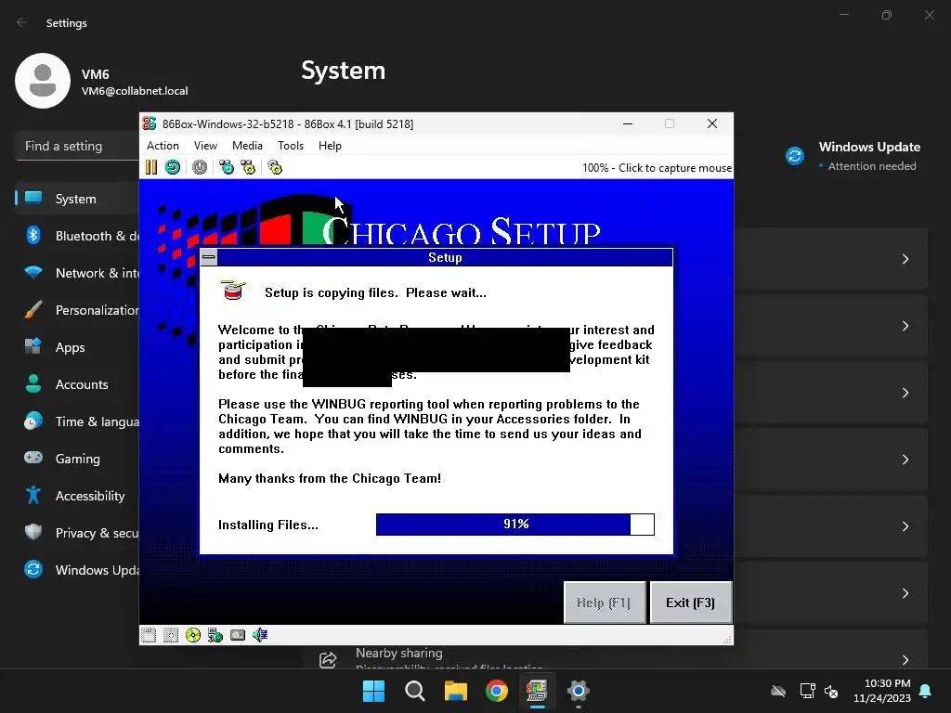Screen dimensions: 951x713
Task: Open Accounts in the Settings sidebar
Action: (77, 384)
